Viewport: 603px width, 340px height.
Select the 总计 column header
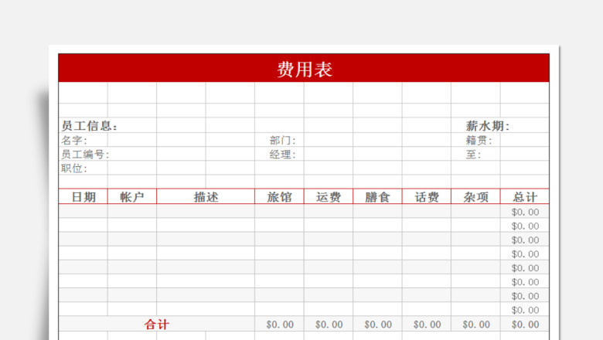(x=525, y=196)
